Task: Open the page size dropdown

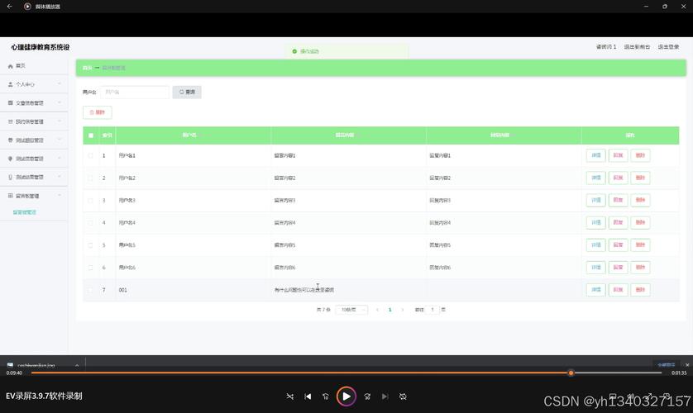Action: pos(351,310)
